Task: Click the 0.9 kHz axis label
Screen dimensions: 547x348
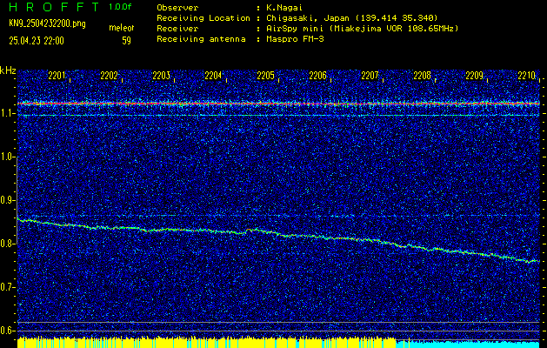Action: [x=7, y=200]
